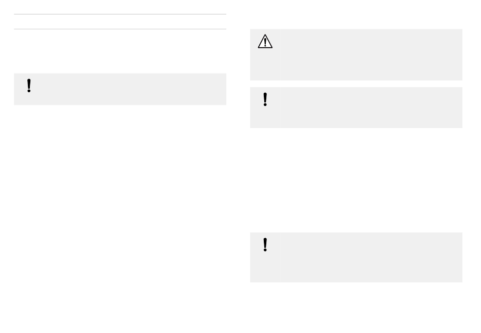Click the white area under the left-column notice box

coord(121,215)
